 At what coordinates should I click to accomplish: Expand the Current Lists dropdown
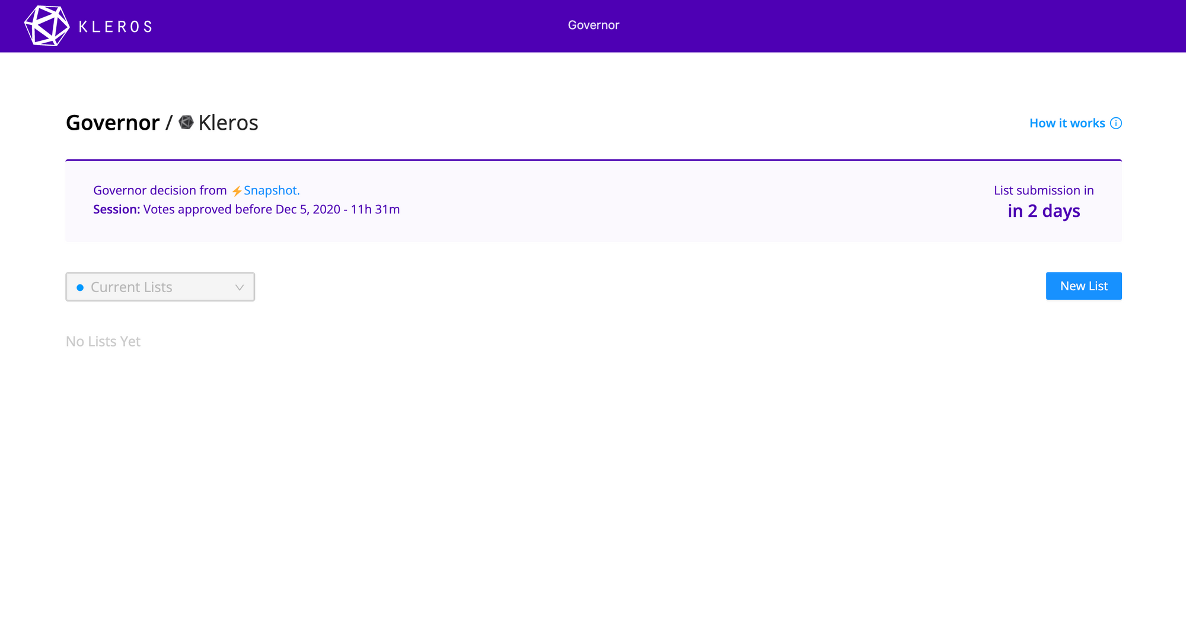(x=160, y=287)
